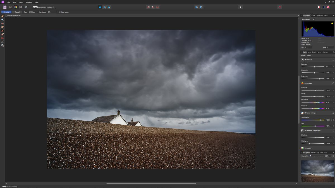Select the Zoom tool
The width and height of the screenshot is (335, 188).
3,19
